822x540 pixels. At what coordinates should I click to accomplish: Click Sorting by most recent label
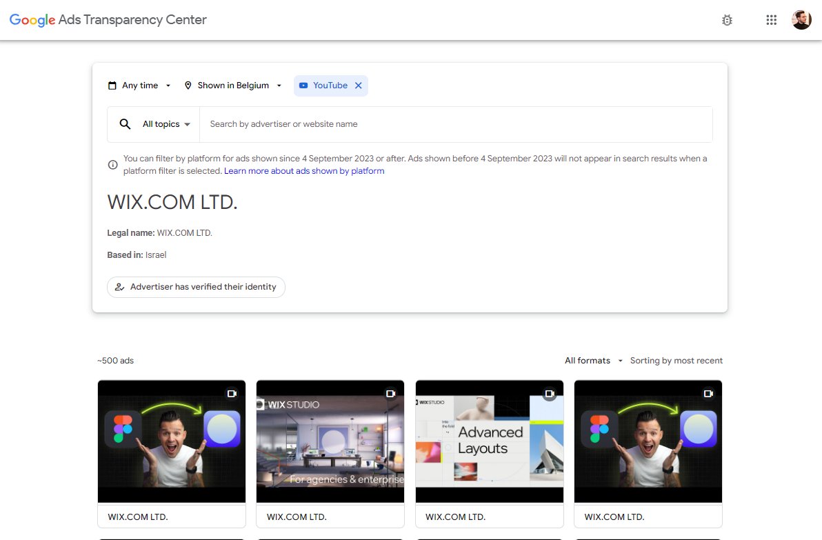point(676,361)
